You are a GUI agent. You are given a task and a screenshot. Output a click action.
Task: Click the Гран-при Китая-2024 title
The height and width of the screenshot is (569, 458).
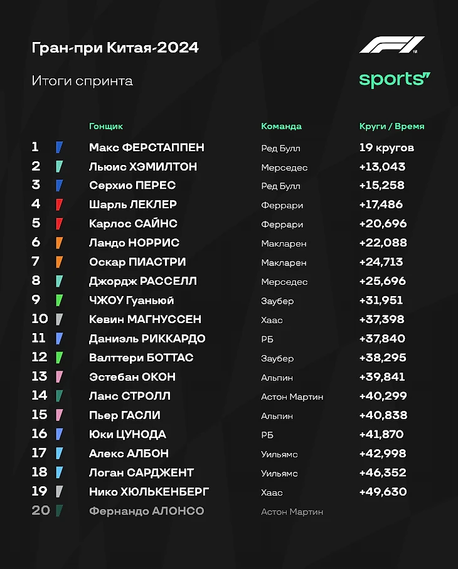coord(115,48)
